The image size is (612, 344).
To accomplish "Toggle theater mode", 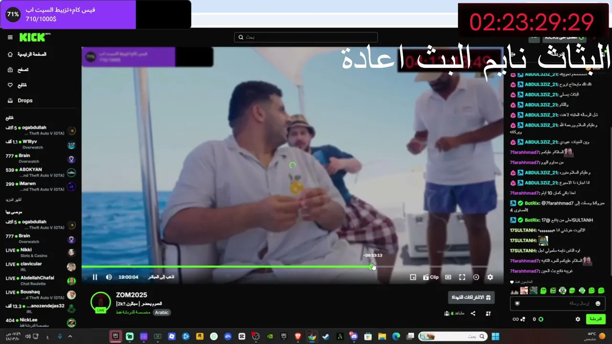I will tap(448, 277).
